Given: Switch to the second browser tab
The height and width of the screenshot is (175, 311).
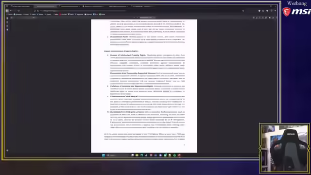Looking at the screenshot, I should click(x=46, y=6).
